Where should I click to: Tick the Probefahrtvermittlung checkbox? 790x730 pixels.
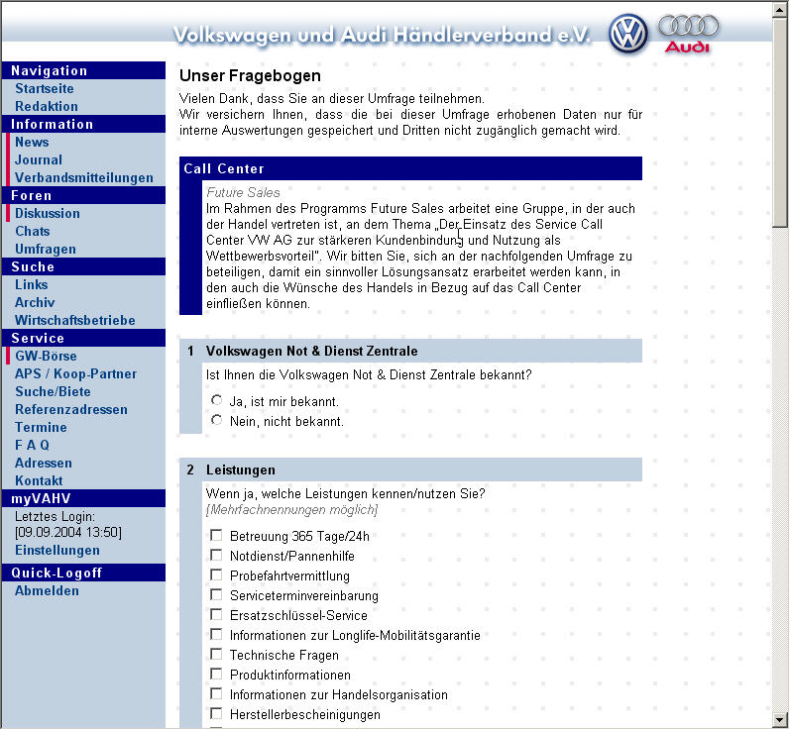[216, 574]
